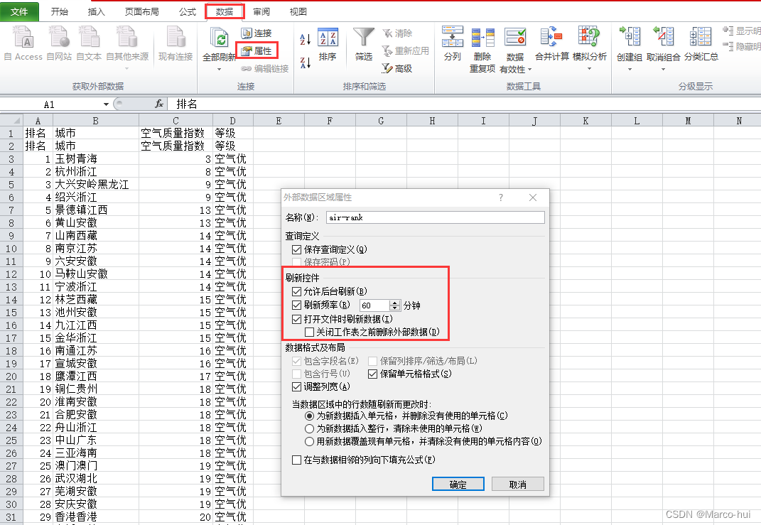Image resolution: width=761 pixels, height=525 pixels.
Task: Open 自其他来源 data sources icon
Action: click(127, 38)
